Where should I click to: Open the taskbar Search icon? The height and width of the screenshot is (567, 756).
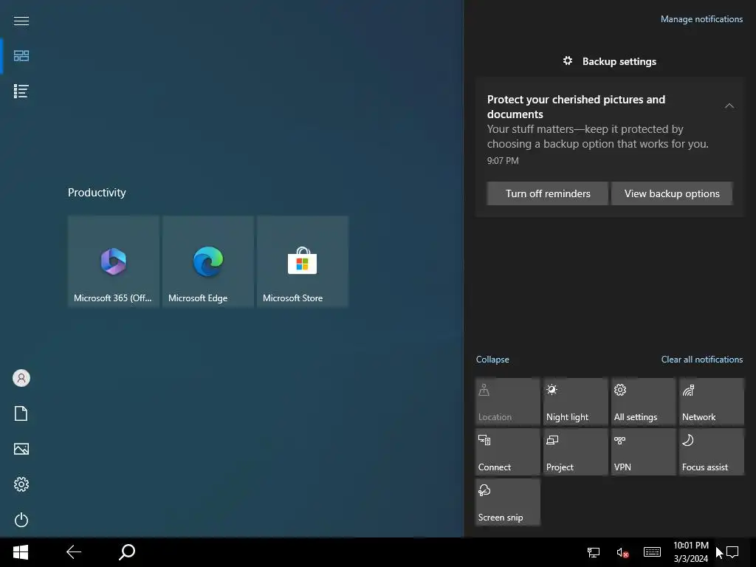127,552
